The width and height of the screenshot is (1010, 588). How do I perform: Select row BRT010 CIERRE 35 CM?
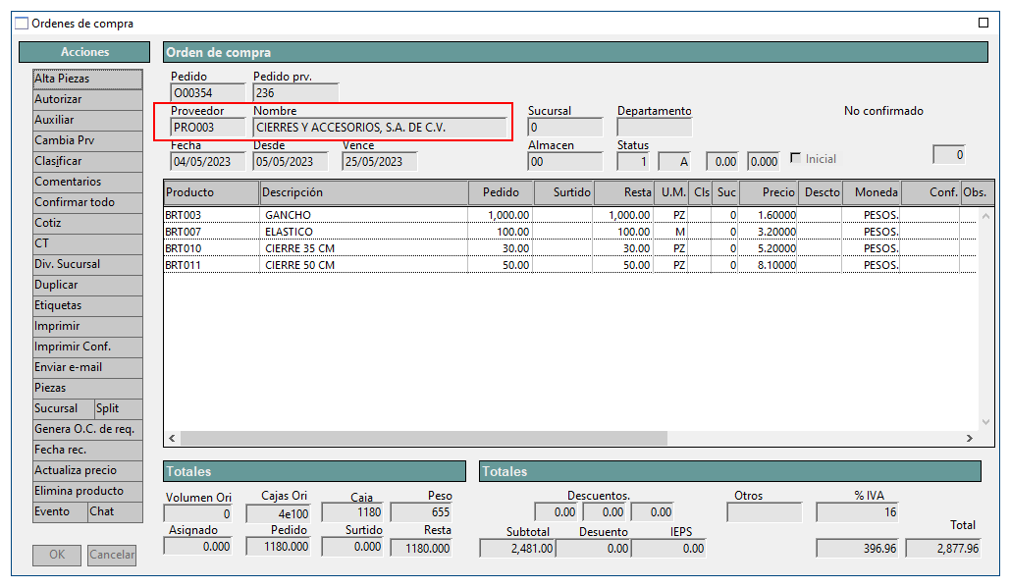click(570, 248)
